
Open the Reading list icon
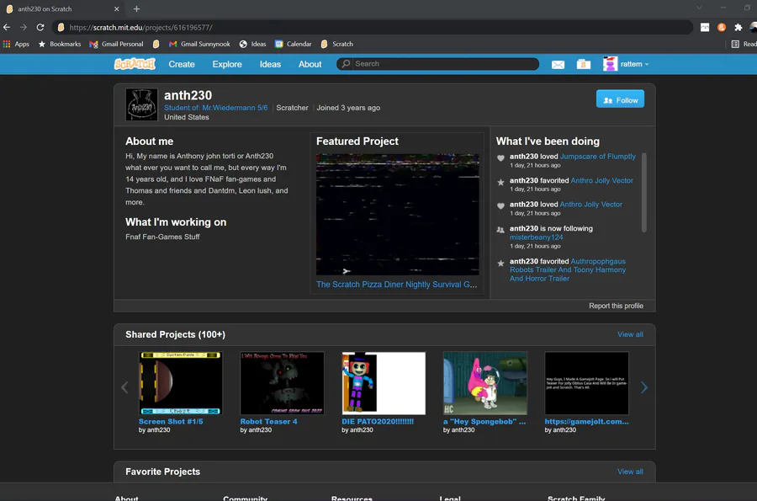[x=735, y=44]
